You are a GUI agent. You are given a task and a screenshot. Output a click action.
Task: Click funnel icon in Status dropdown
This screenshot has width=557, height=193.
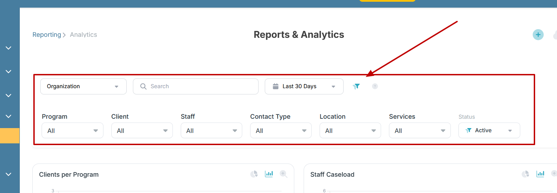(x=469, y=131)
